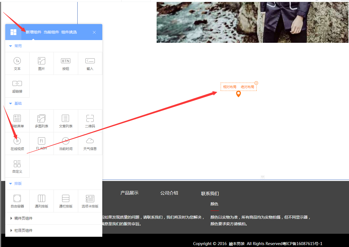Choose the 通栏排版 full-width layout icon
349x247 pixels.
66,199
